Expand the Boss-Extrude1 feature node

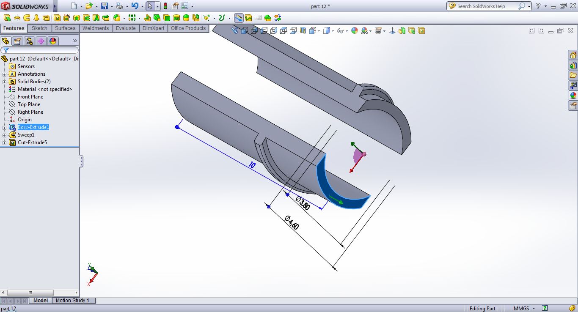(x=5, y=127)
